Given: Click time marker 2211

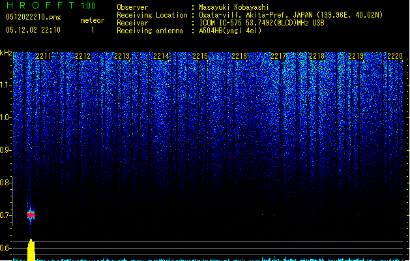Looking at the screenshot, I should pos(44,56).
